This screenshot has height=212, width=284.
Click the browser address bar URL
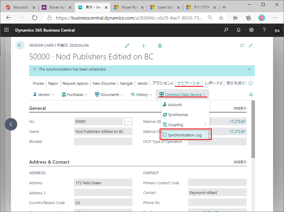(129, 18)
